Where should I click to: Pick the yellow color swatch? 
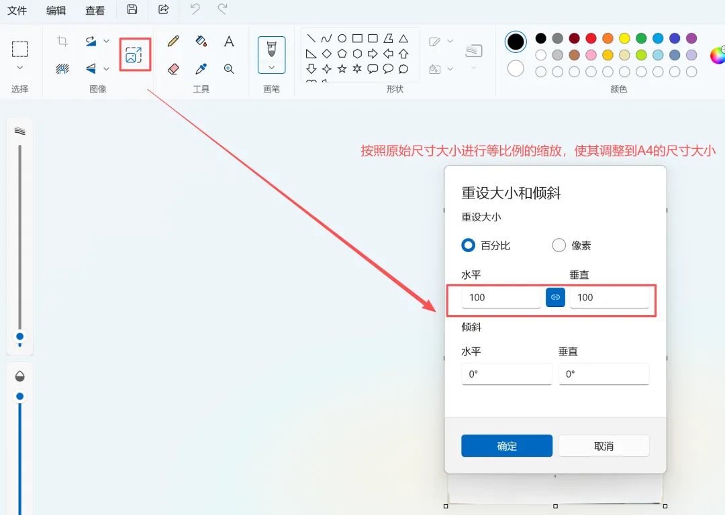click(x=625, y=38)
